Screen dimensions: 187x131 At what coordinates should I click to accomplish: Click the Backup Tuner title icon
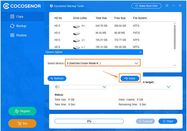(51, 6)
